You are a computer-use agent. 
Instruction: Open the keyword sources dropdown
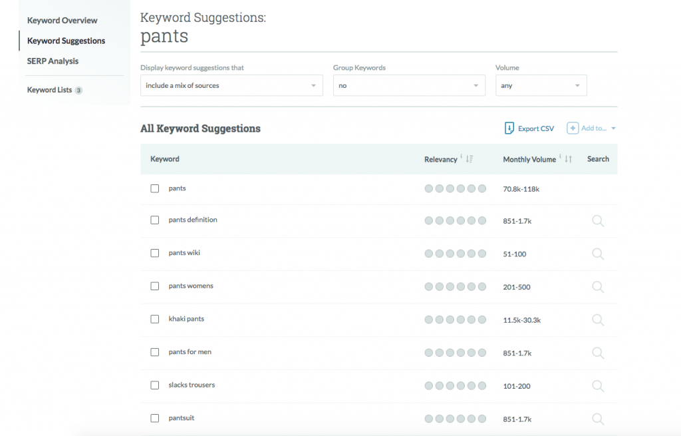click(x=231, y=85)
